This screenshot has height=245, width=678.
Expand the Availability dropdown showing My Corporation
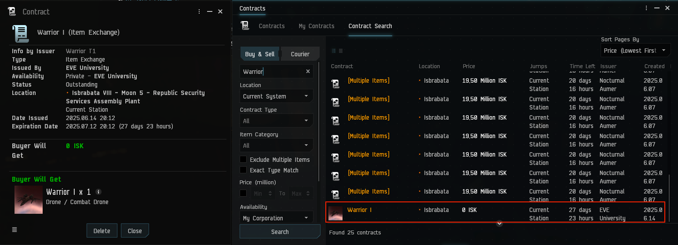(276, 218)
